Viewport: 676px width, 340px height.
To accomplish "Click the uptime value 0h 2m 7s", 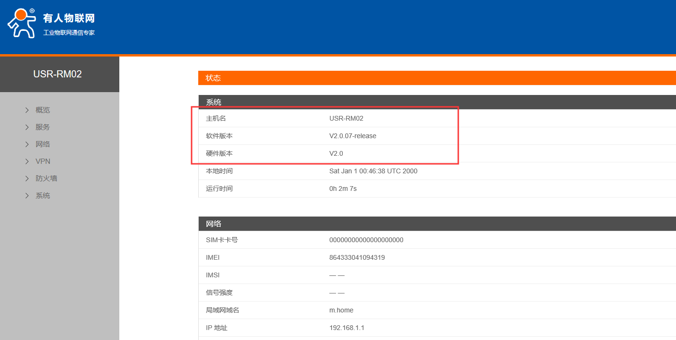I will tap(343, 189).
